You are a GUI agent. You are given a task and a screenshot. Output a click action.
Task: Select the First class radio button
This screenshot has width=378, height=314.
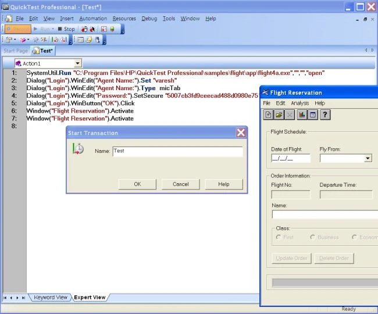pyautogui.click(x=279, y=237)
